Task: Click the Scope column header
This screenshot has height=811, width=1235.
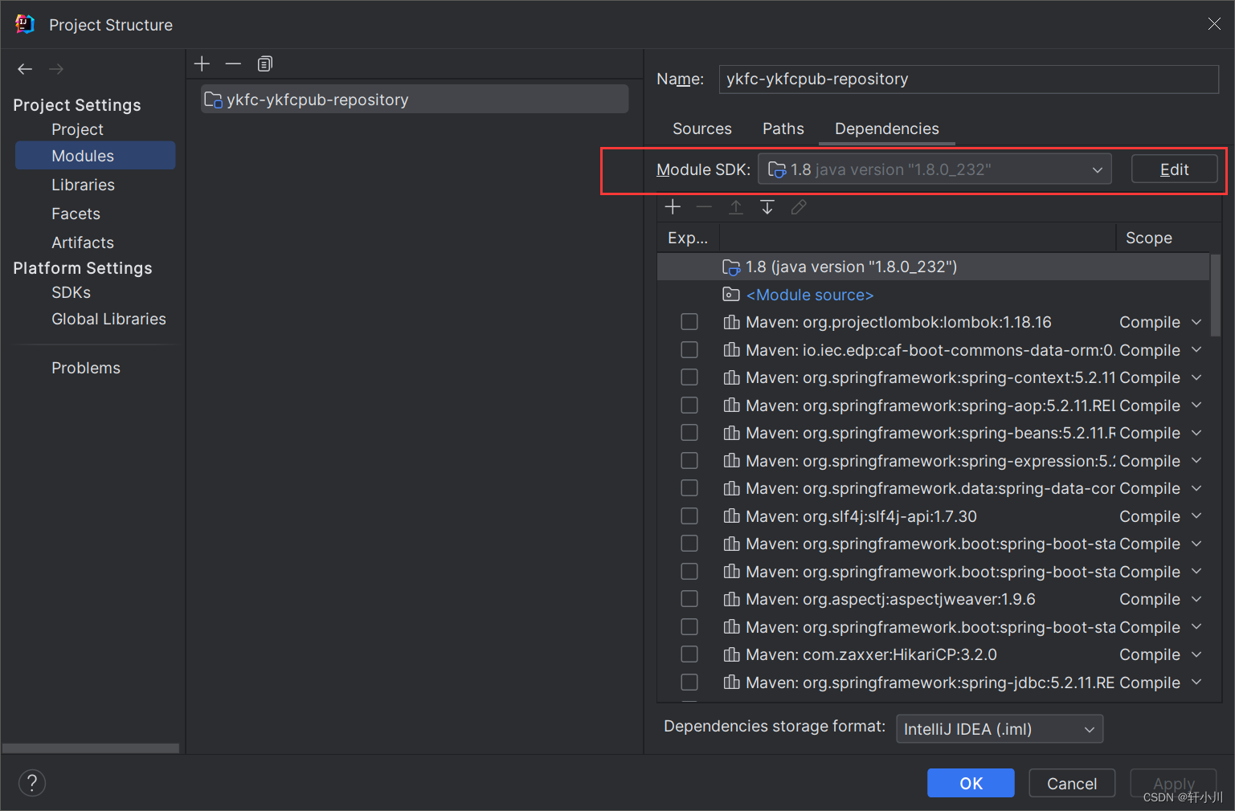Action: tap(1149, 238)
